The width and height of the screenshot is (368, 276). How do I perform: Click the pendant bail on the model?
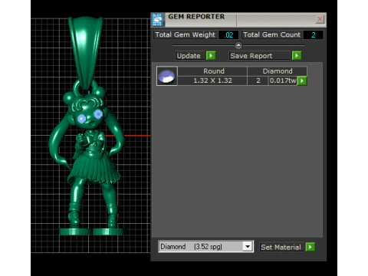[x=86, y=54]
